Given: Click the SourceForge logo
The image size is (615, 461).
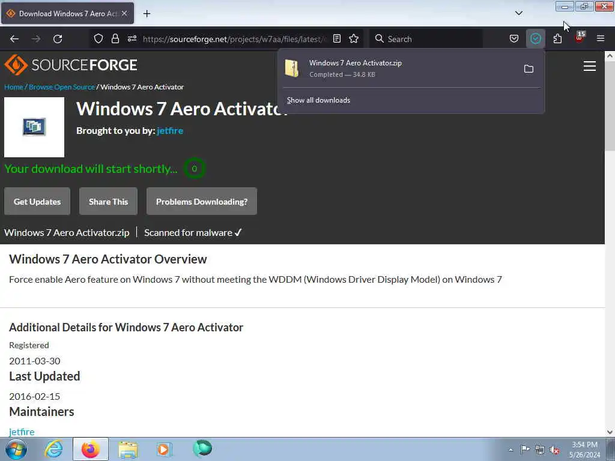Looking at the screenshot, I should 71,65.
